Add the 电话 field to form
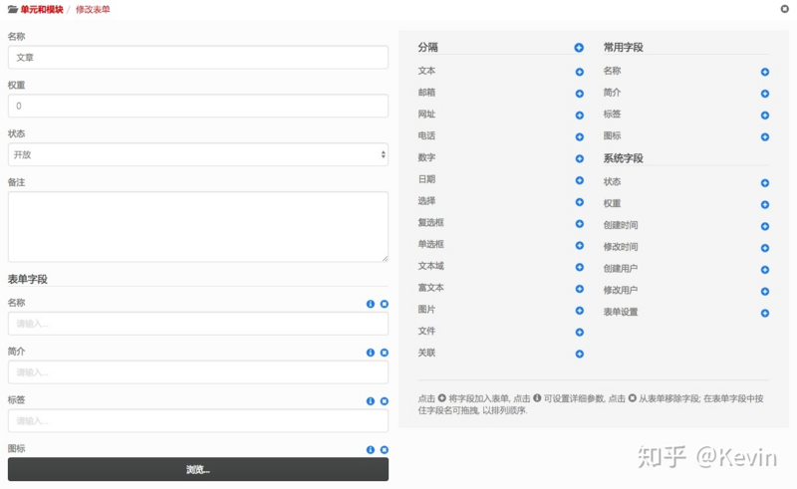Screen dimensions: 797x489 [x=580, y=136]
